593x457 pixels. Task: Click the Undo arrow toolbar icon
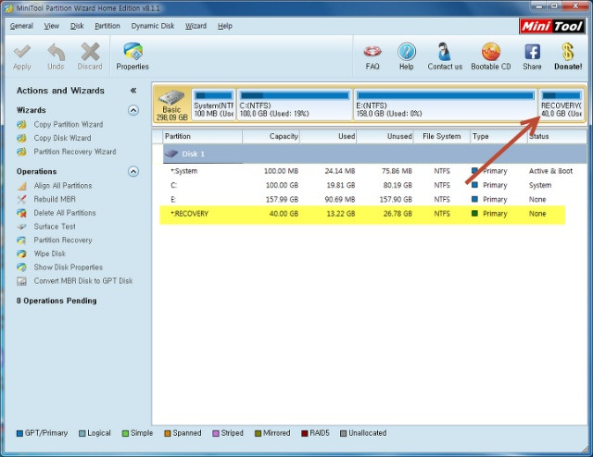click(56, 52)
